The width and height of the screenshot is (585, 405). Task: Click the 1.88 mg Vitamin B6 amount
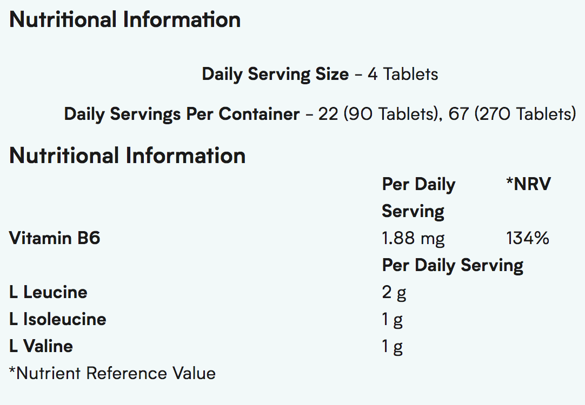[x=413, y=238]
